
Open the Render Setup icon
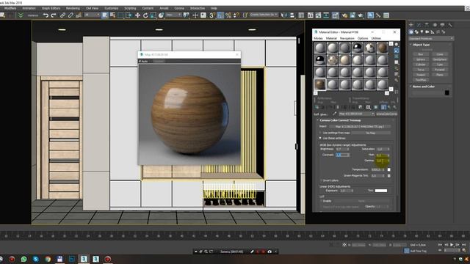click(x=344, y=15)
